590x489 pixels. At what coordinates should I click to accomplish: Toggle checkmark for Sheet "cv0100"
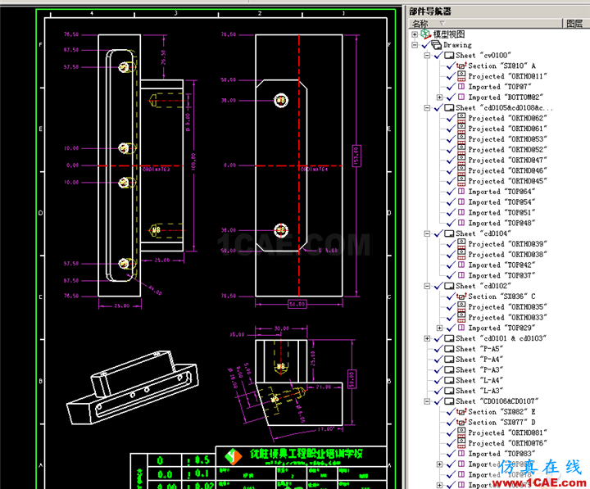(x=438, y=56)
